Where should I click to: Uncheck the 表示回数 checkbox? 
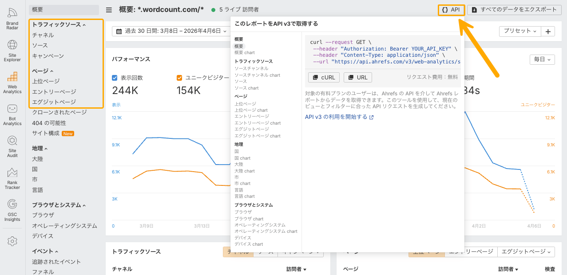pos(115,78)
